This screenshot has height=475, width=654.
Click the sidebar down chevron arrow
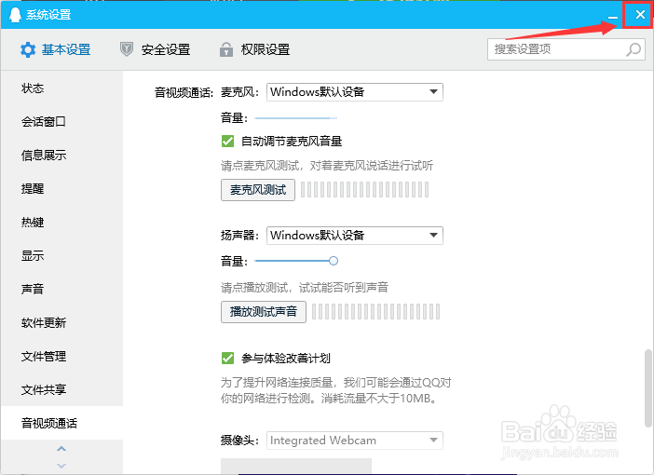61,466
